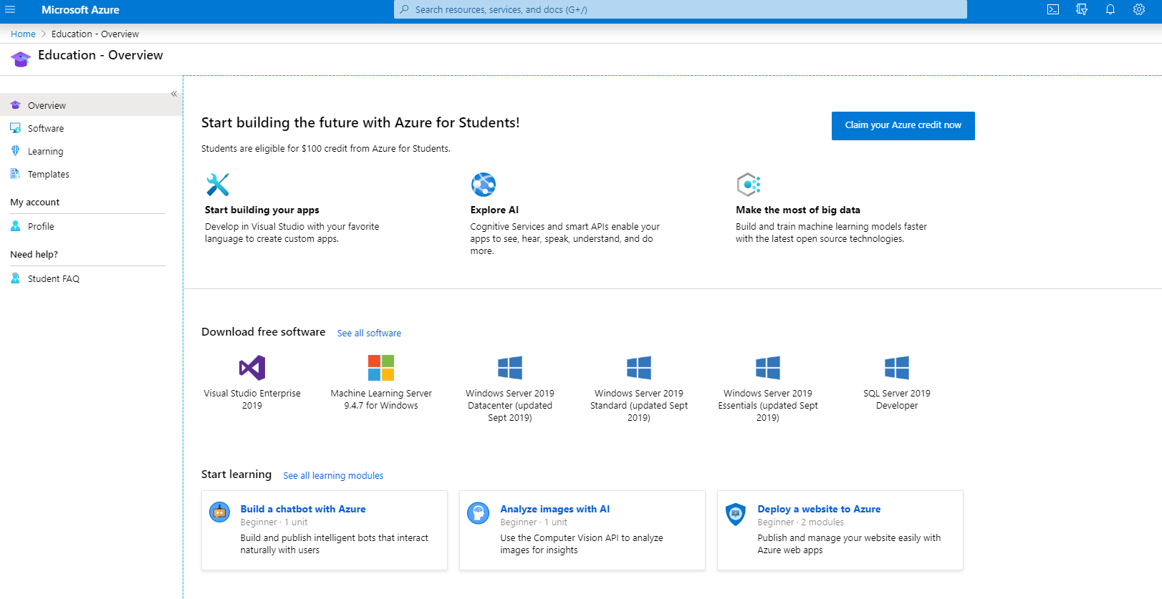The image size is (1162, 599).
Task: Click the search resources input field
Action: click(681, 10)
